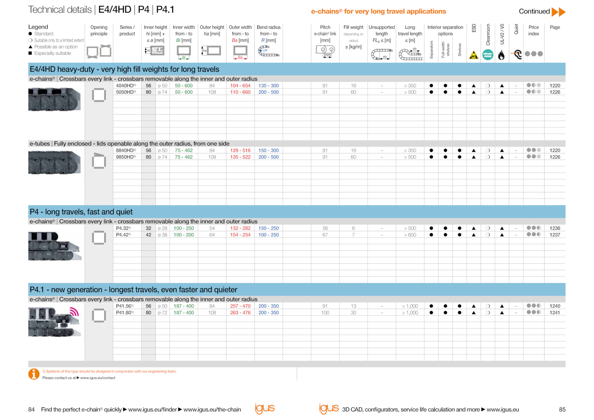Click the inner height hi diagram icon
The height and width of the screenshot is (420, 594).
click(155, 51)
